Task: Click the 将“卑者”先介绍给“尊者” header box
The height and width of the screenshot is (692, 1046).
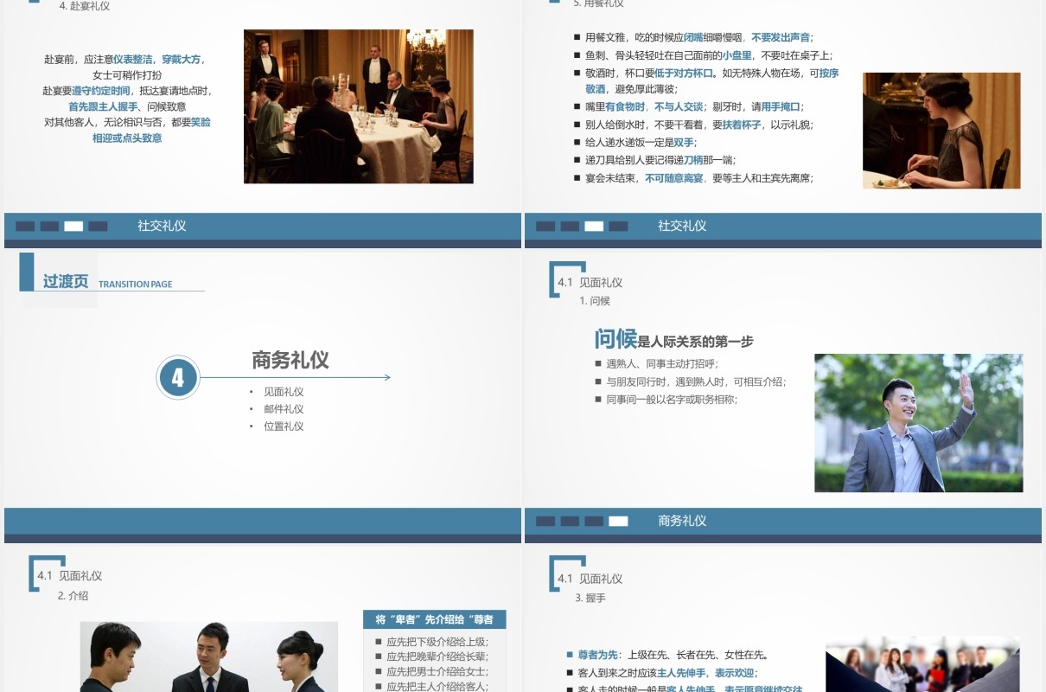Action: click(435, 619)
